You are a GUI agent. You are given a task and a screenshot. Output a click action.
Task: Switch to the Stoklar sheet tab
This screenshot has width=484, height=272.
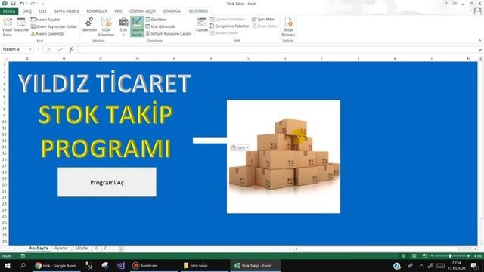point(82,249)
